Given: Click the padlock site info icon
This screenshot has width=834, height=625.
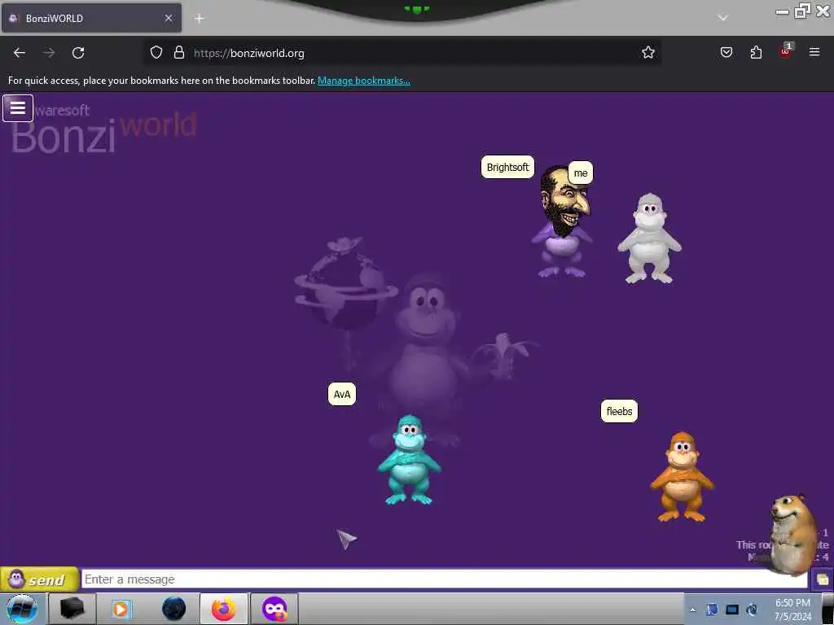Looking at the screenshot, I should (x=179, y=53).
